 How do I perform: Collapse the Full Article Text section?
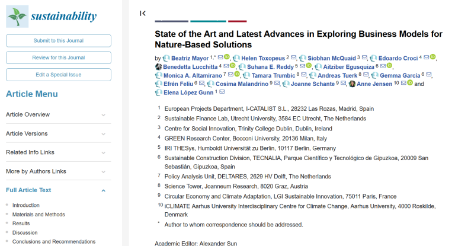point(103,190)
